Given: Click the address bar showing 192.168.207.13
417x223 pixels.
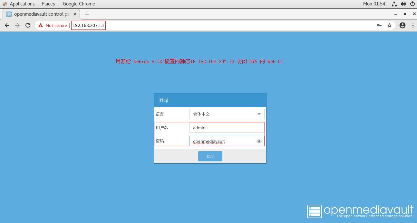Looking at the screenshot, I should tap(88, 25).
